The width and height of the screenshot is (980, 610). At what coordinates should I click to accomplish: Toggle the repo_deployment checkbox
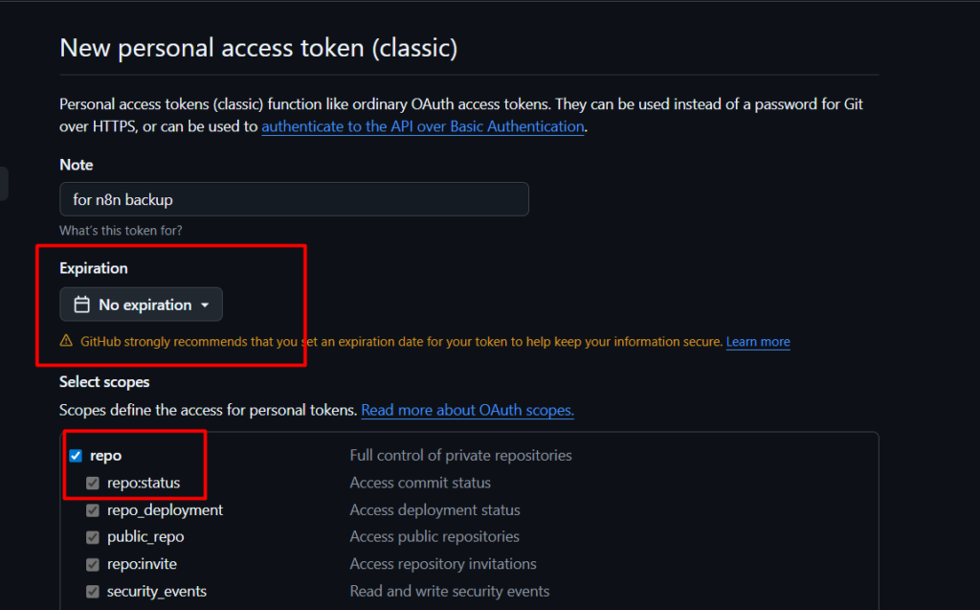coord(93,510)
